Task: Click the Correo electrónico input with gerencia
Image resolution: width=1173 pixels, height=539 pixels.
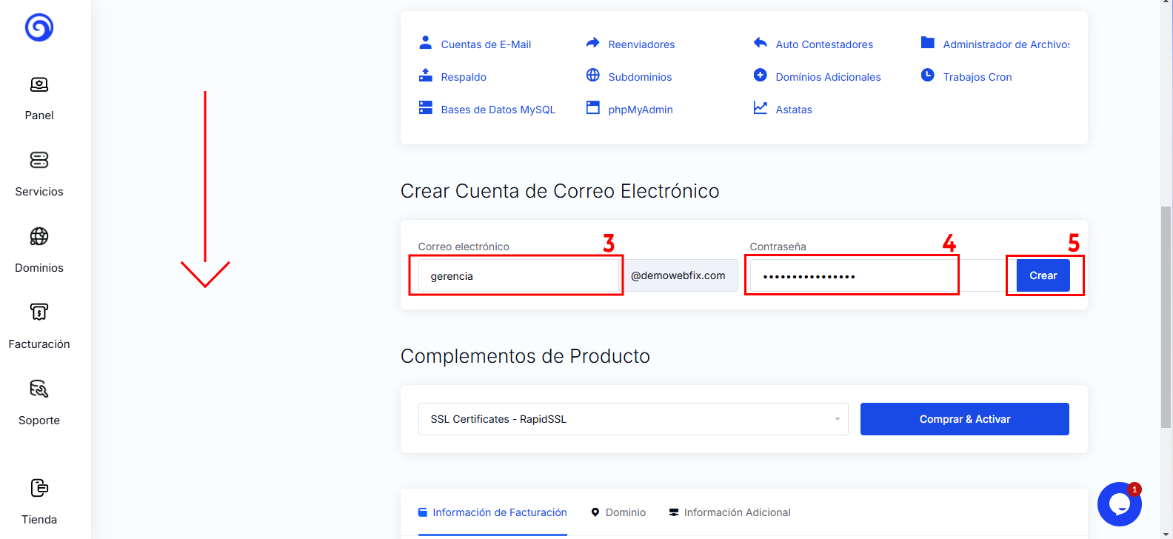Action: (x=518, y=275)
